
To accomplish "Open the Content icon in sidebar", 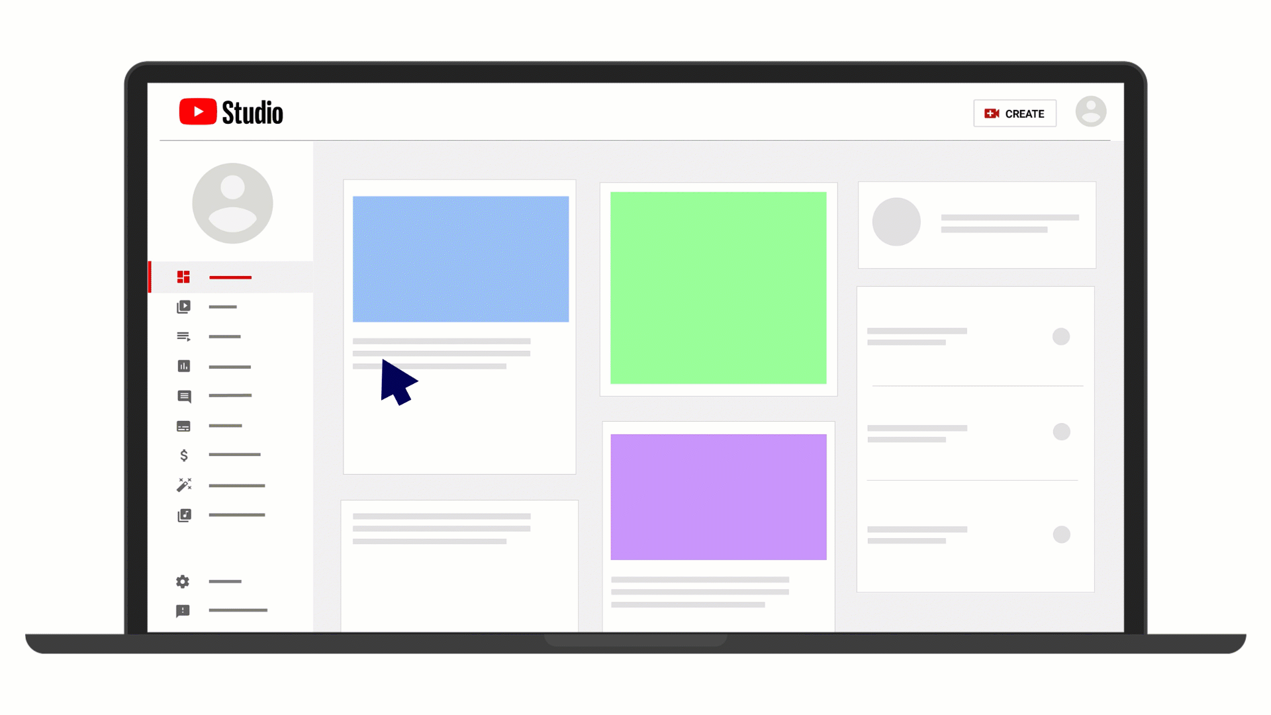I will [183, 307].
